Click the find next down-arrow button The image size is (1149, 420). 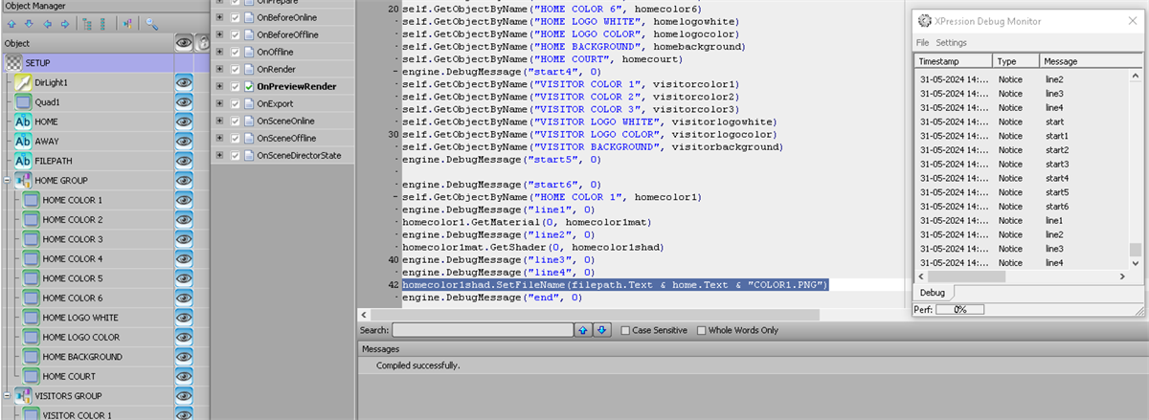click(x=601, y=330)
